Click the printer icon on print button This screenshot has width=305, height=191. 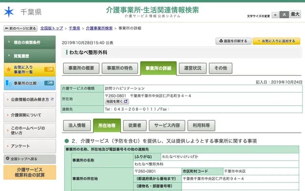(221, 41)
